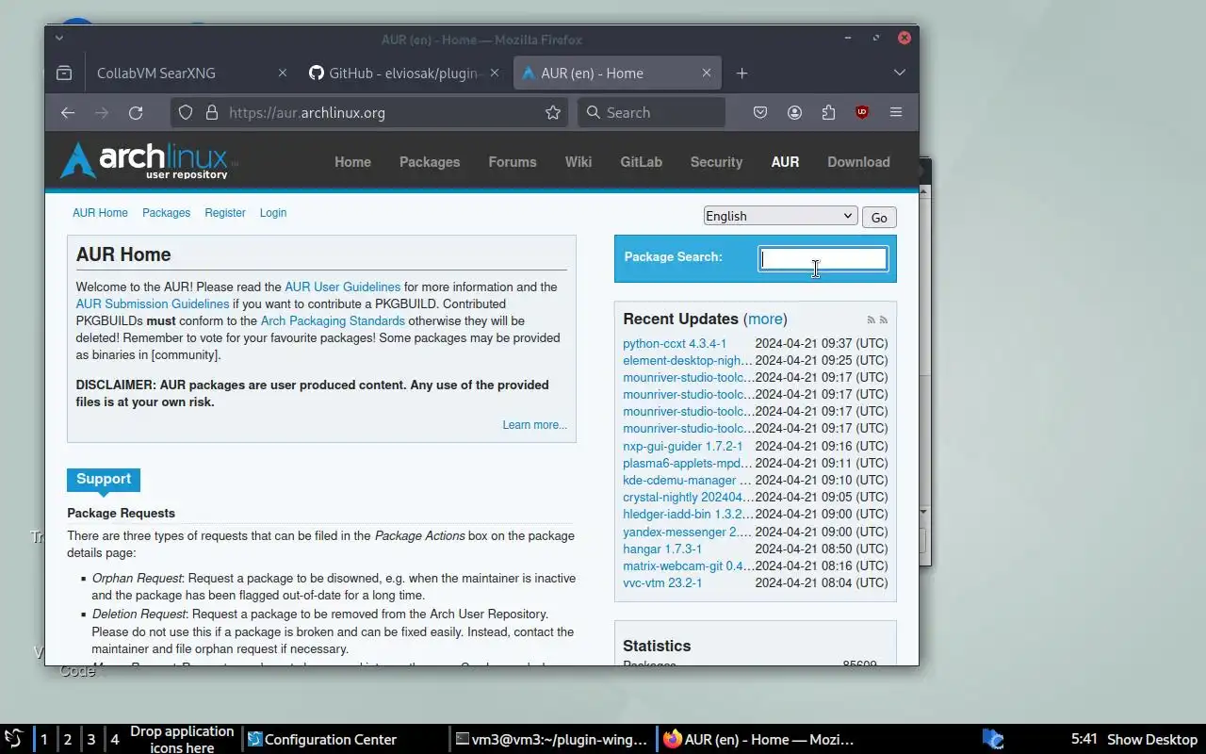The width and height of the screenshot is (1206, 754).
Task: Click the Firefox Search box
Action: pos(651,112)
